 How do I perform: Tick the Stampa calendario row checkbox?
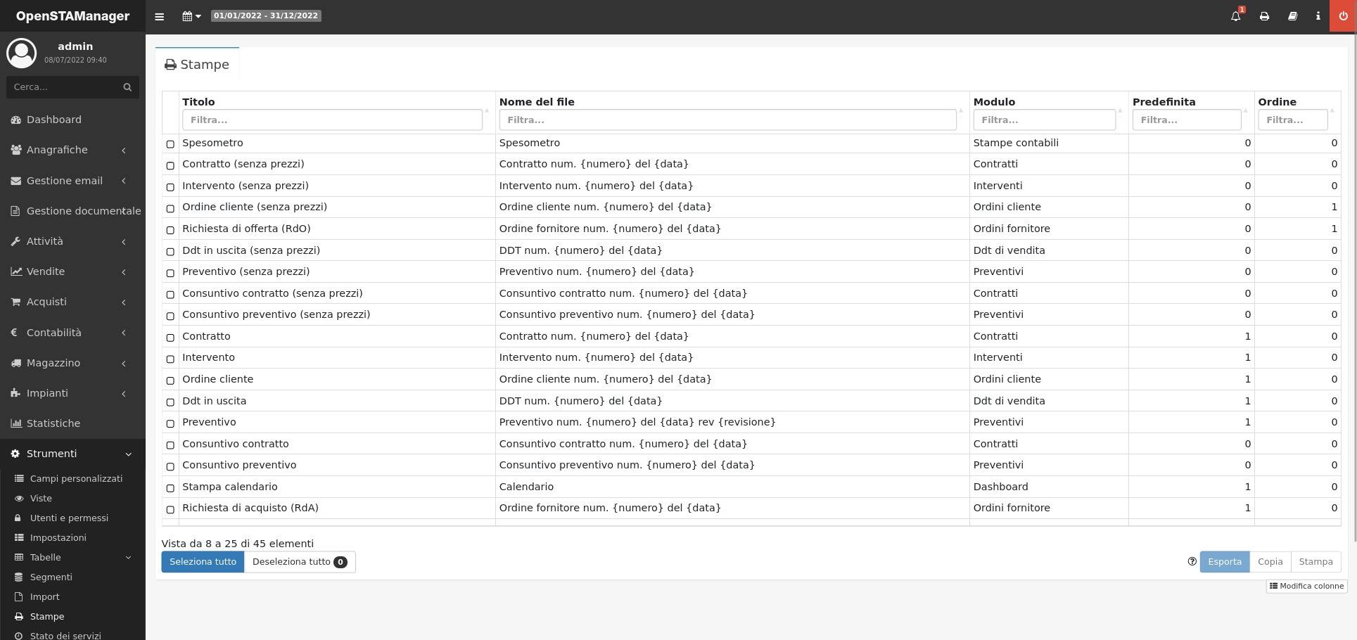170,488
